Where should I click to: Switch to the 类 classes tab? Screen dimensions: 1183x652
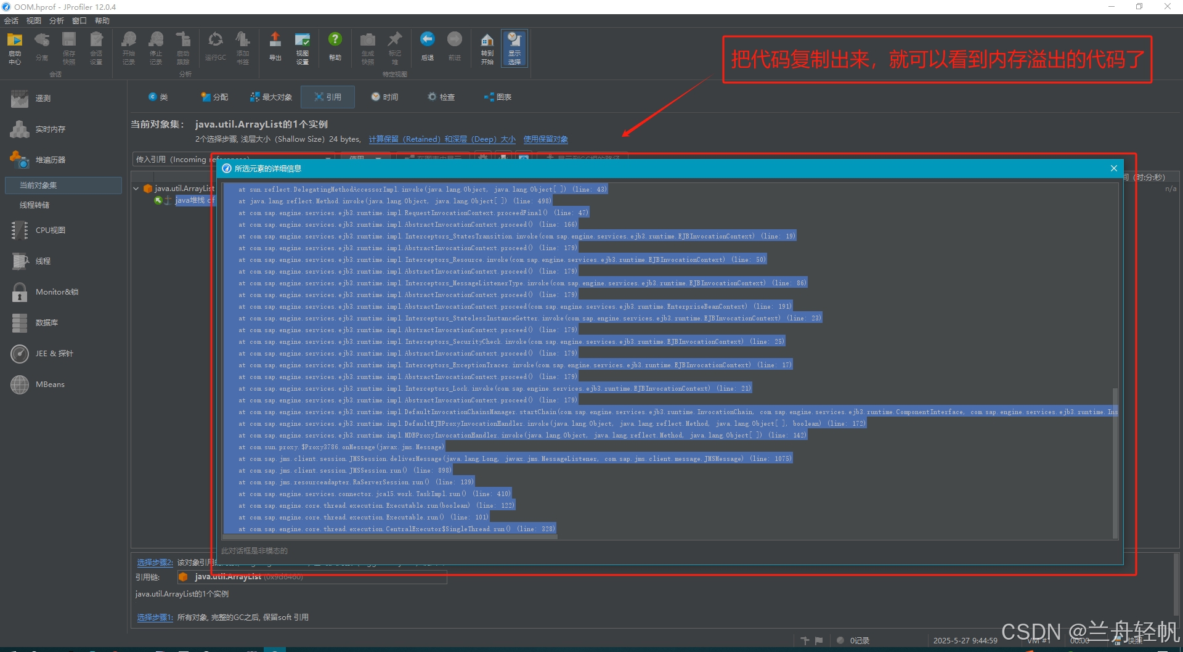[158, 97]
